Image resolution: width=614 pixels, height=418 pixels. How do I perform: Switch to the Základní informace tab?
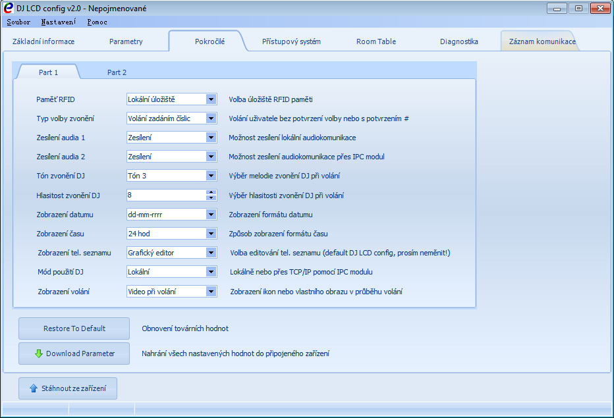point(43,41)
